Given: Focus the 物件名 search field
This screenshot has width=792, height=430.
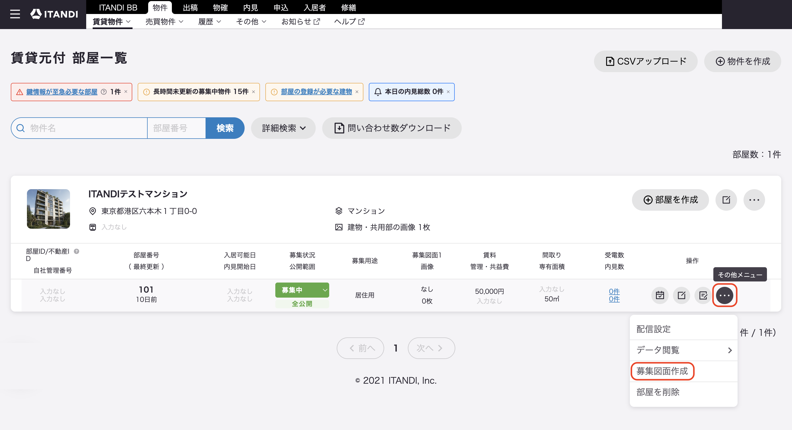Looking at the screenshot, I should [79, 128].
